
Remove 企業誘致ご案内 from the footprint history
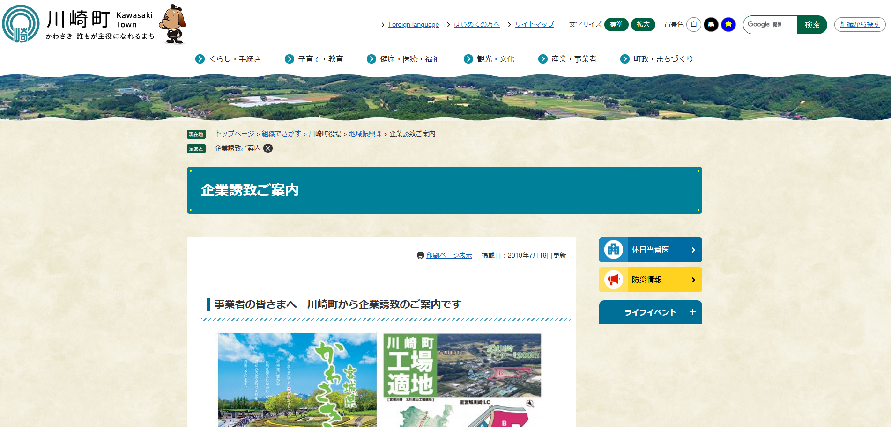[x=268, y=148]
